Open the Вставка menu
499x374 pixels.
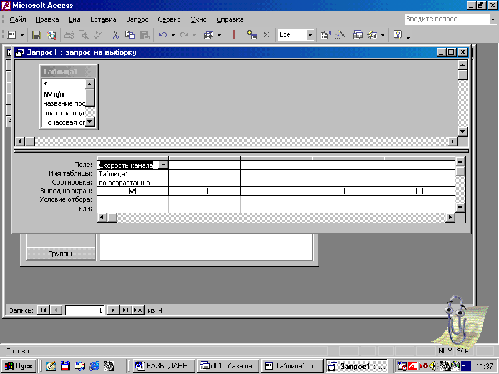point(103,19)
